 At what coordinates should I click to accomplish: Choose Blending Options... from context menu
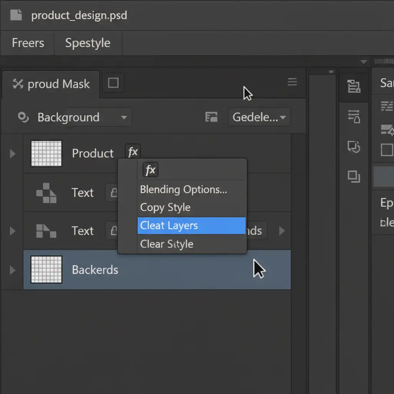(x=184, y=189)
